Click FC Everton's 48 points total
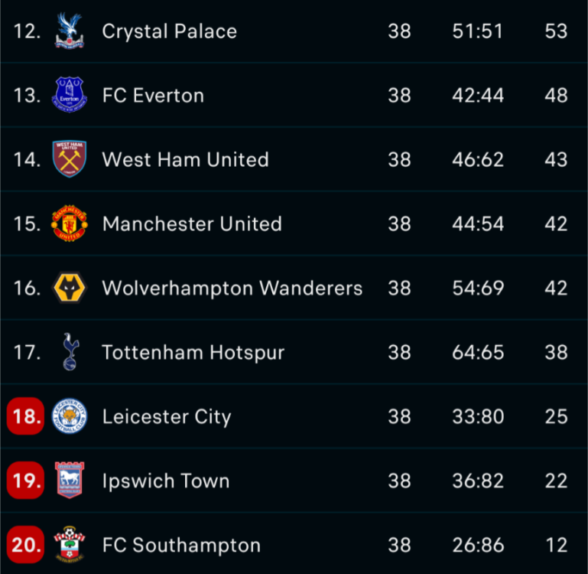Screen dimensions: 588x574 click(557, 96)
